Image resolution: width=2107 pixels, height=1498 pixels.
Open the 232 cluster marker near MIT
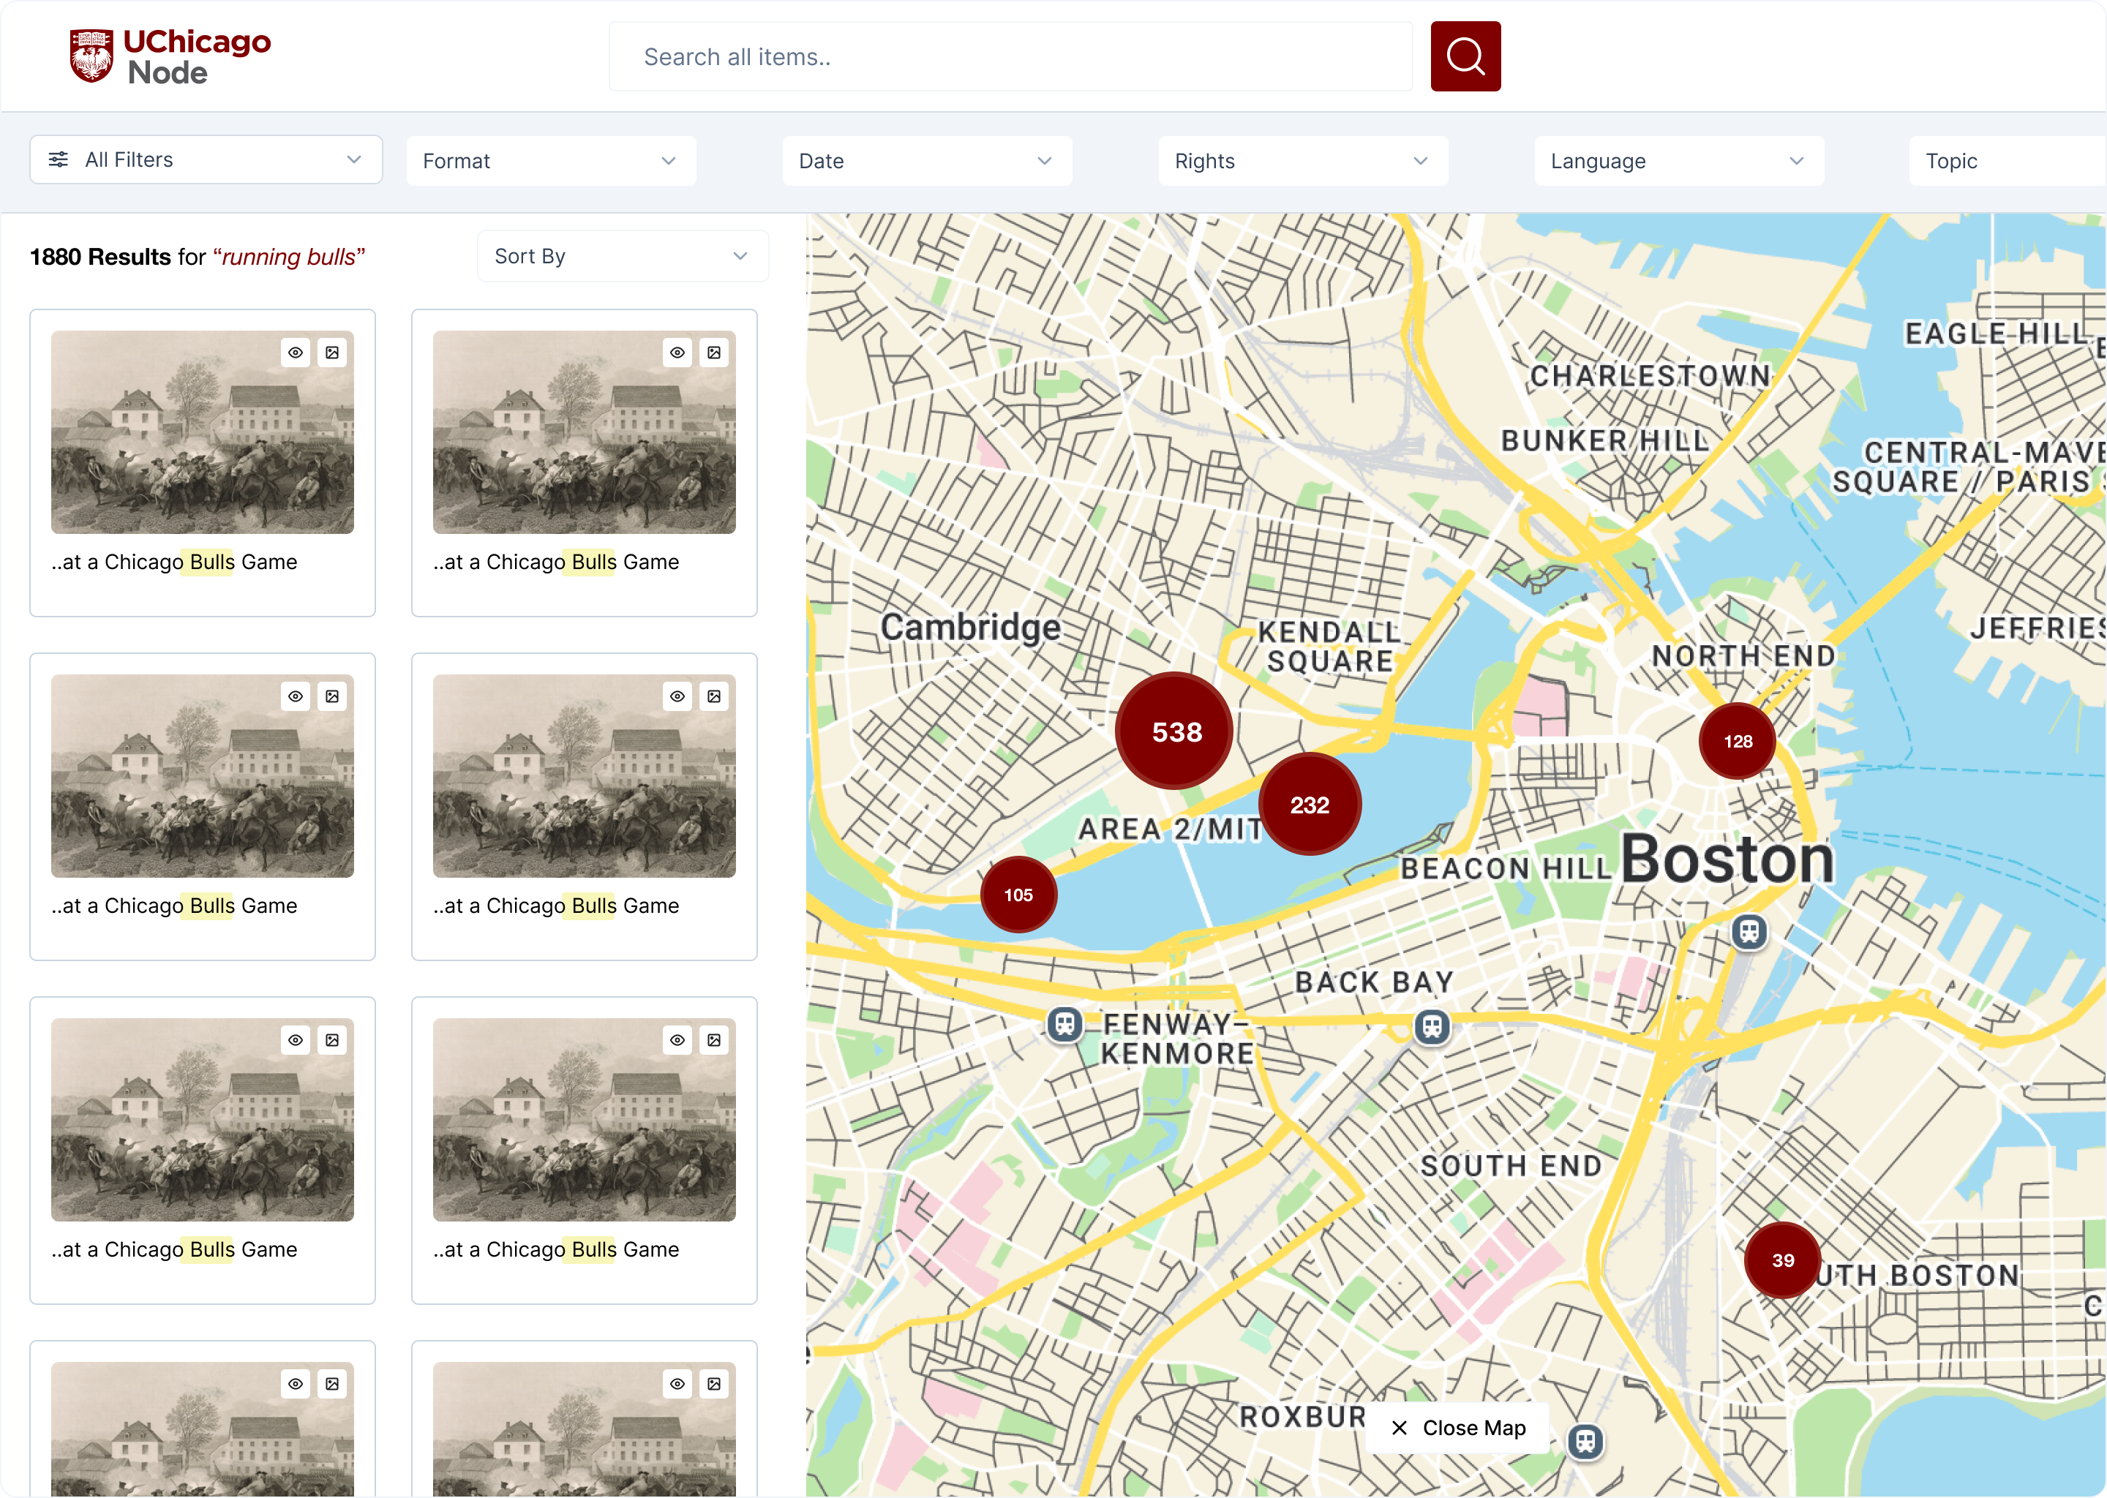click(1310, 805)
